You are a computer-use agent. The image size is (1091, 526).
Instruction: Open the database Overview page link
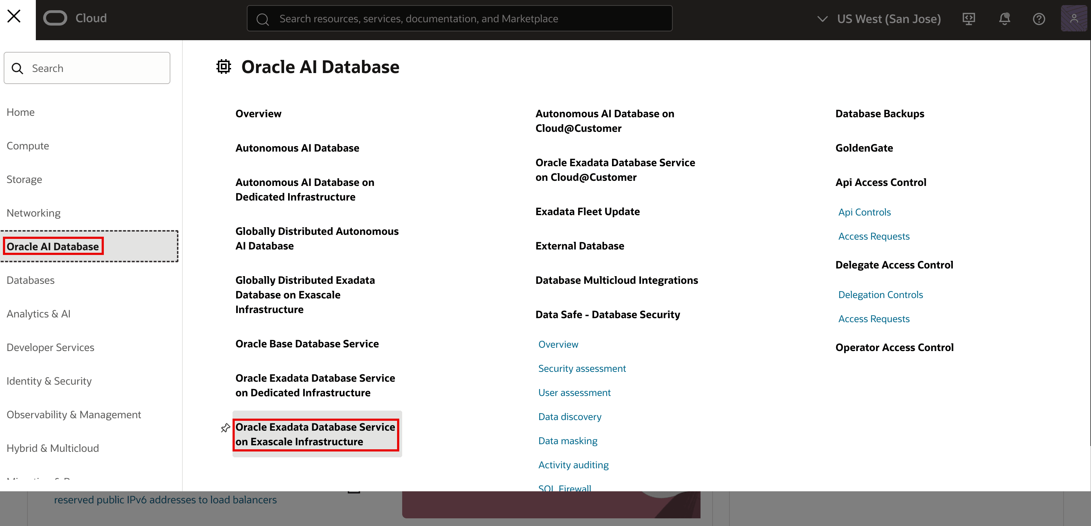click(x=258, y=113)
